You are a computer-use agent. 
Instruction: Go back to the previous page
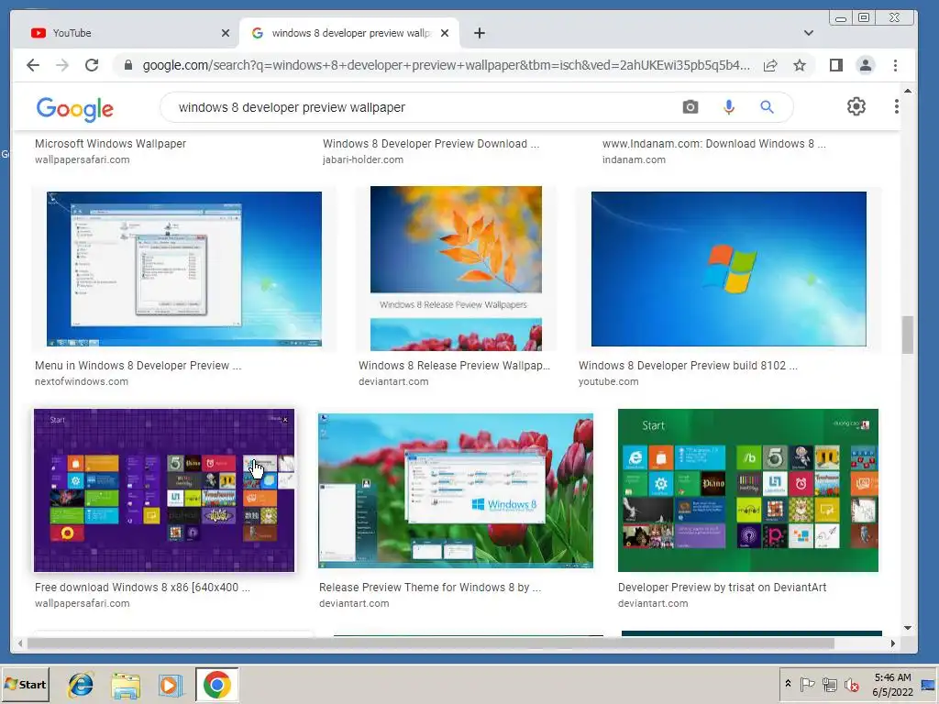point(33,65)
